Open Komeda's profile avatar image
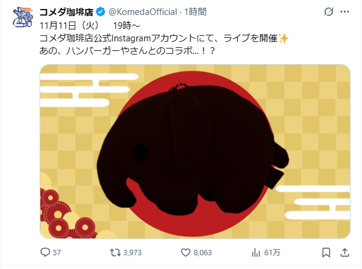 coord(23,17)
